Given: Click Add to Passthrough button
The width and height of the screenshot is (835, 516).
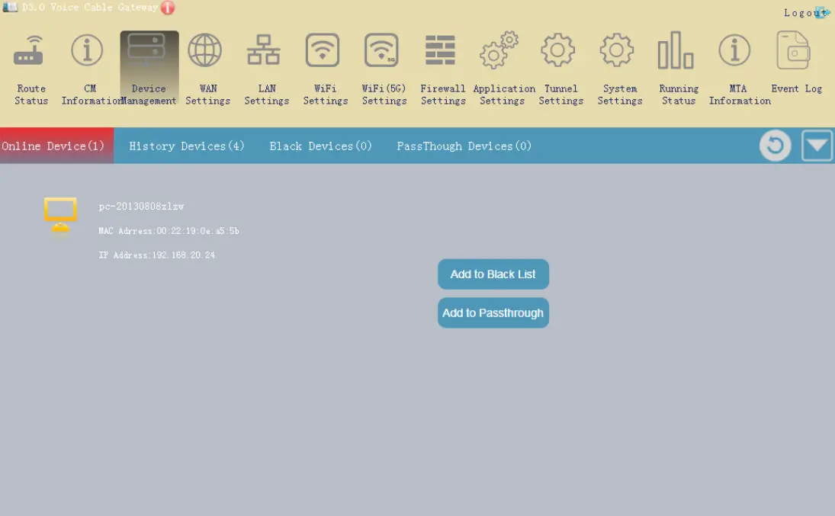Looking at the screenshot, I should pyautogui.click(x=493, y=312).
